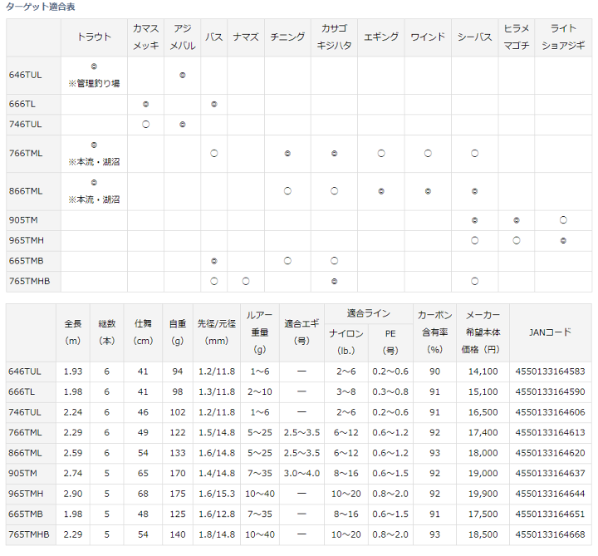Viewport: 598px width, 556px height.
Task: Click the ヒラメ マゴチ column header
Action: point(517,37)
